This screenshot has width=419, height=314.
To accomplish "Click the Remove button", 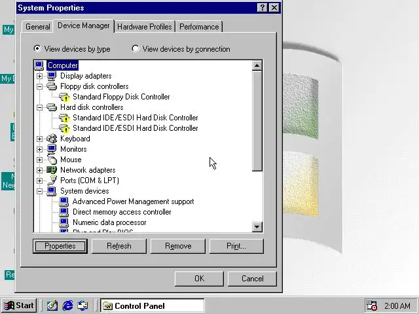I will click(x=178, y=246).
